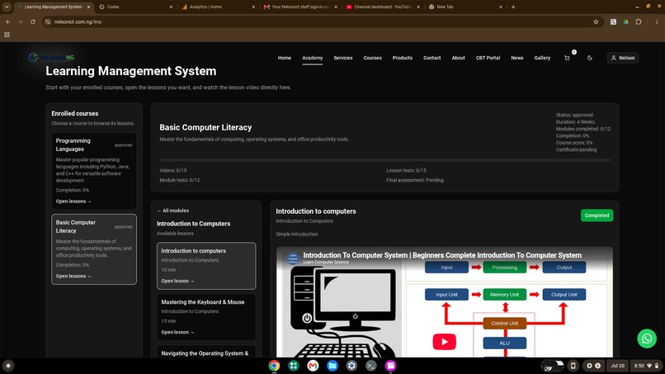665x374 pixels.
Task: Select Navigating the Operating System lesson card
Action: pyautogui.click(x=206, y=352)
